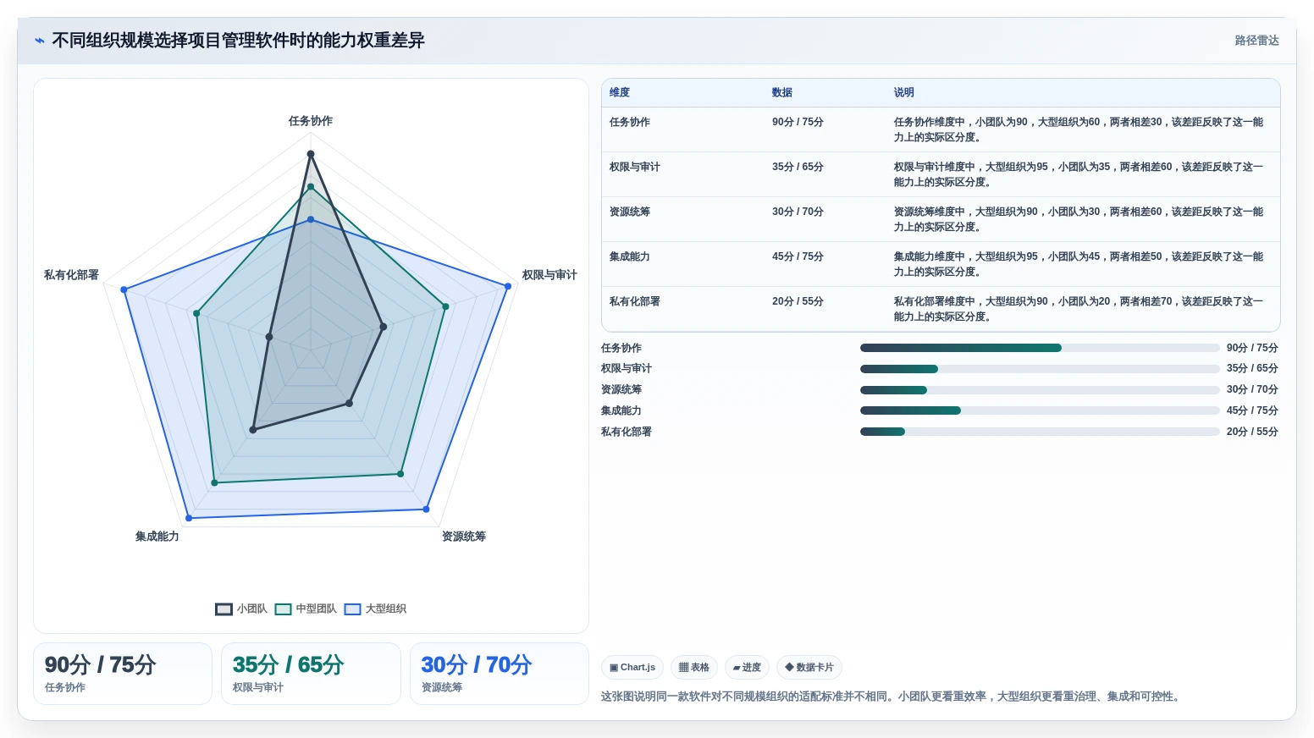Click the 进度 tag chip
Screen dimensions: 1314x738
click(x=747, y=668)
